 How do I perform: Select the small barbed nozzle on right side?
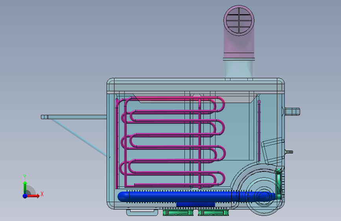[289, 152]
